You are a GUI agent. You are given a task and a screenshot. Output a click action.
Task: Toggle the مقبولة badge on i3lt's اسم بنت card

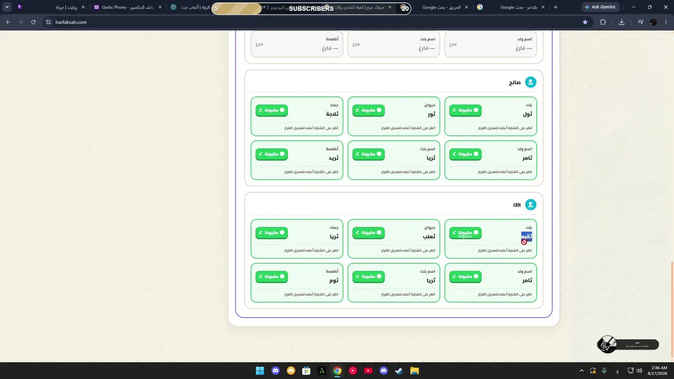point(369,276)
